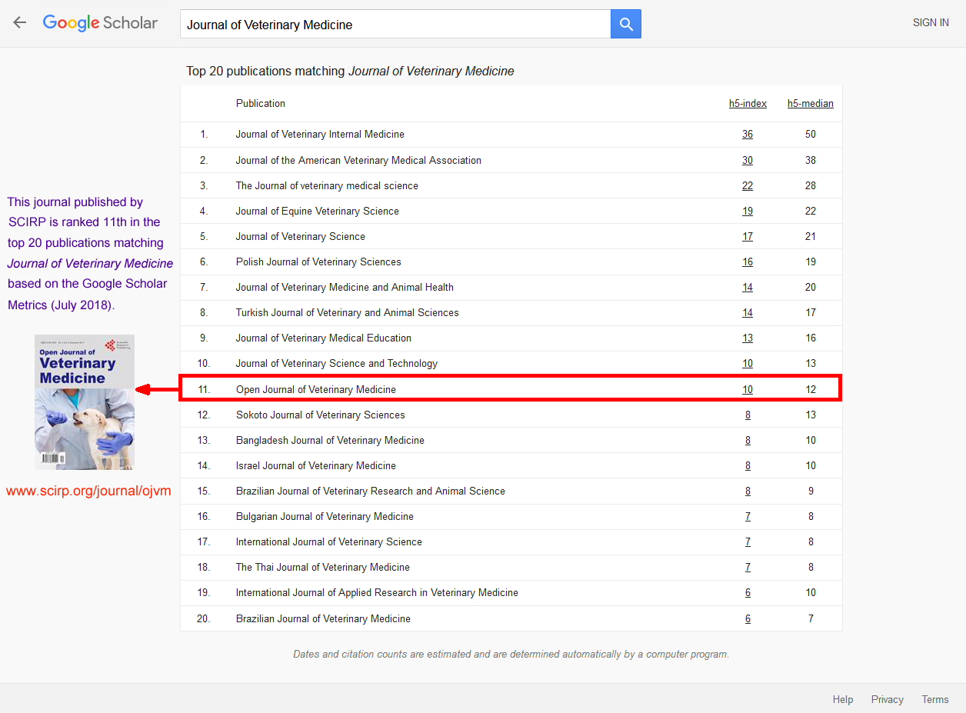Select Journal of Veterinary Medicine and Animal Health

tap(345, 288)
